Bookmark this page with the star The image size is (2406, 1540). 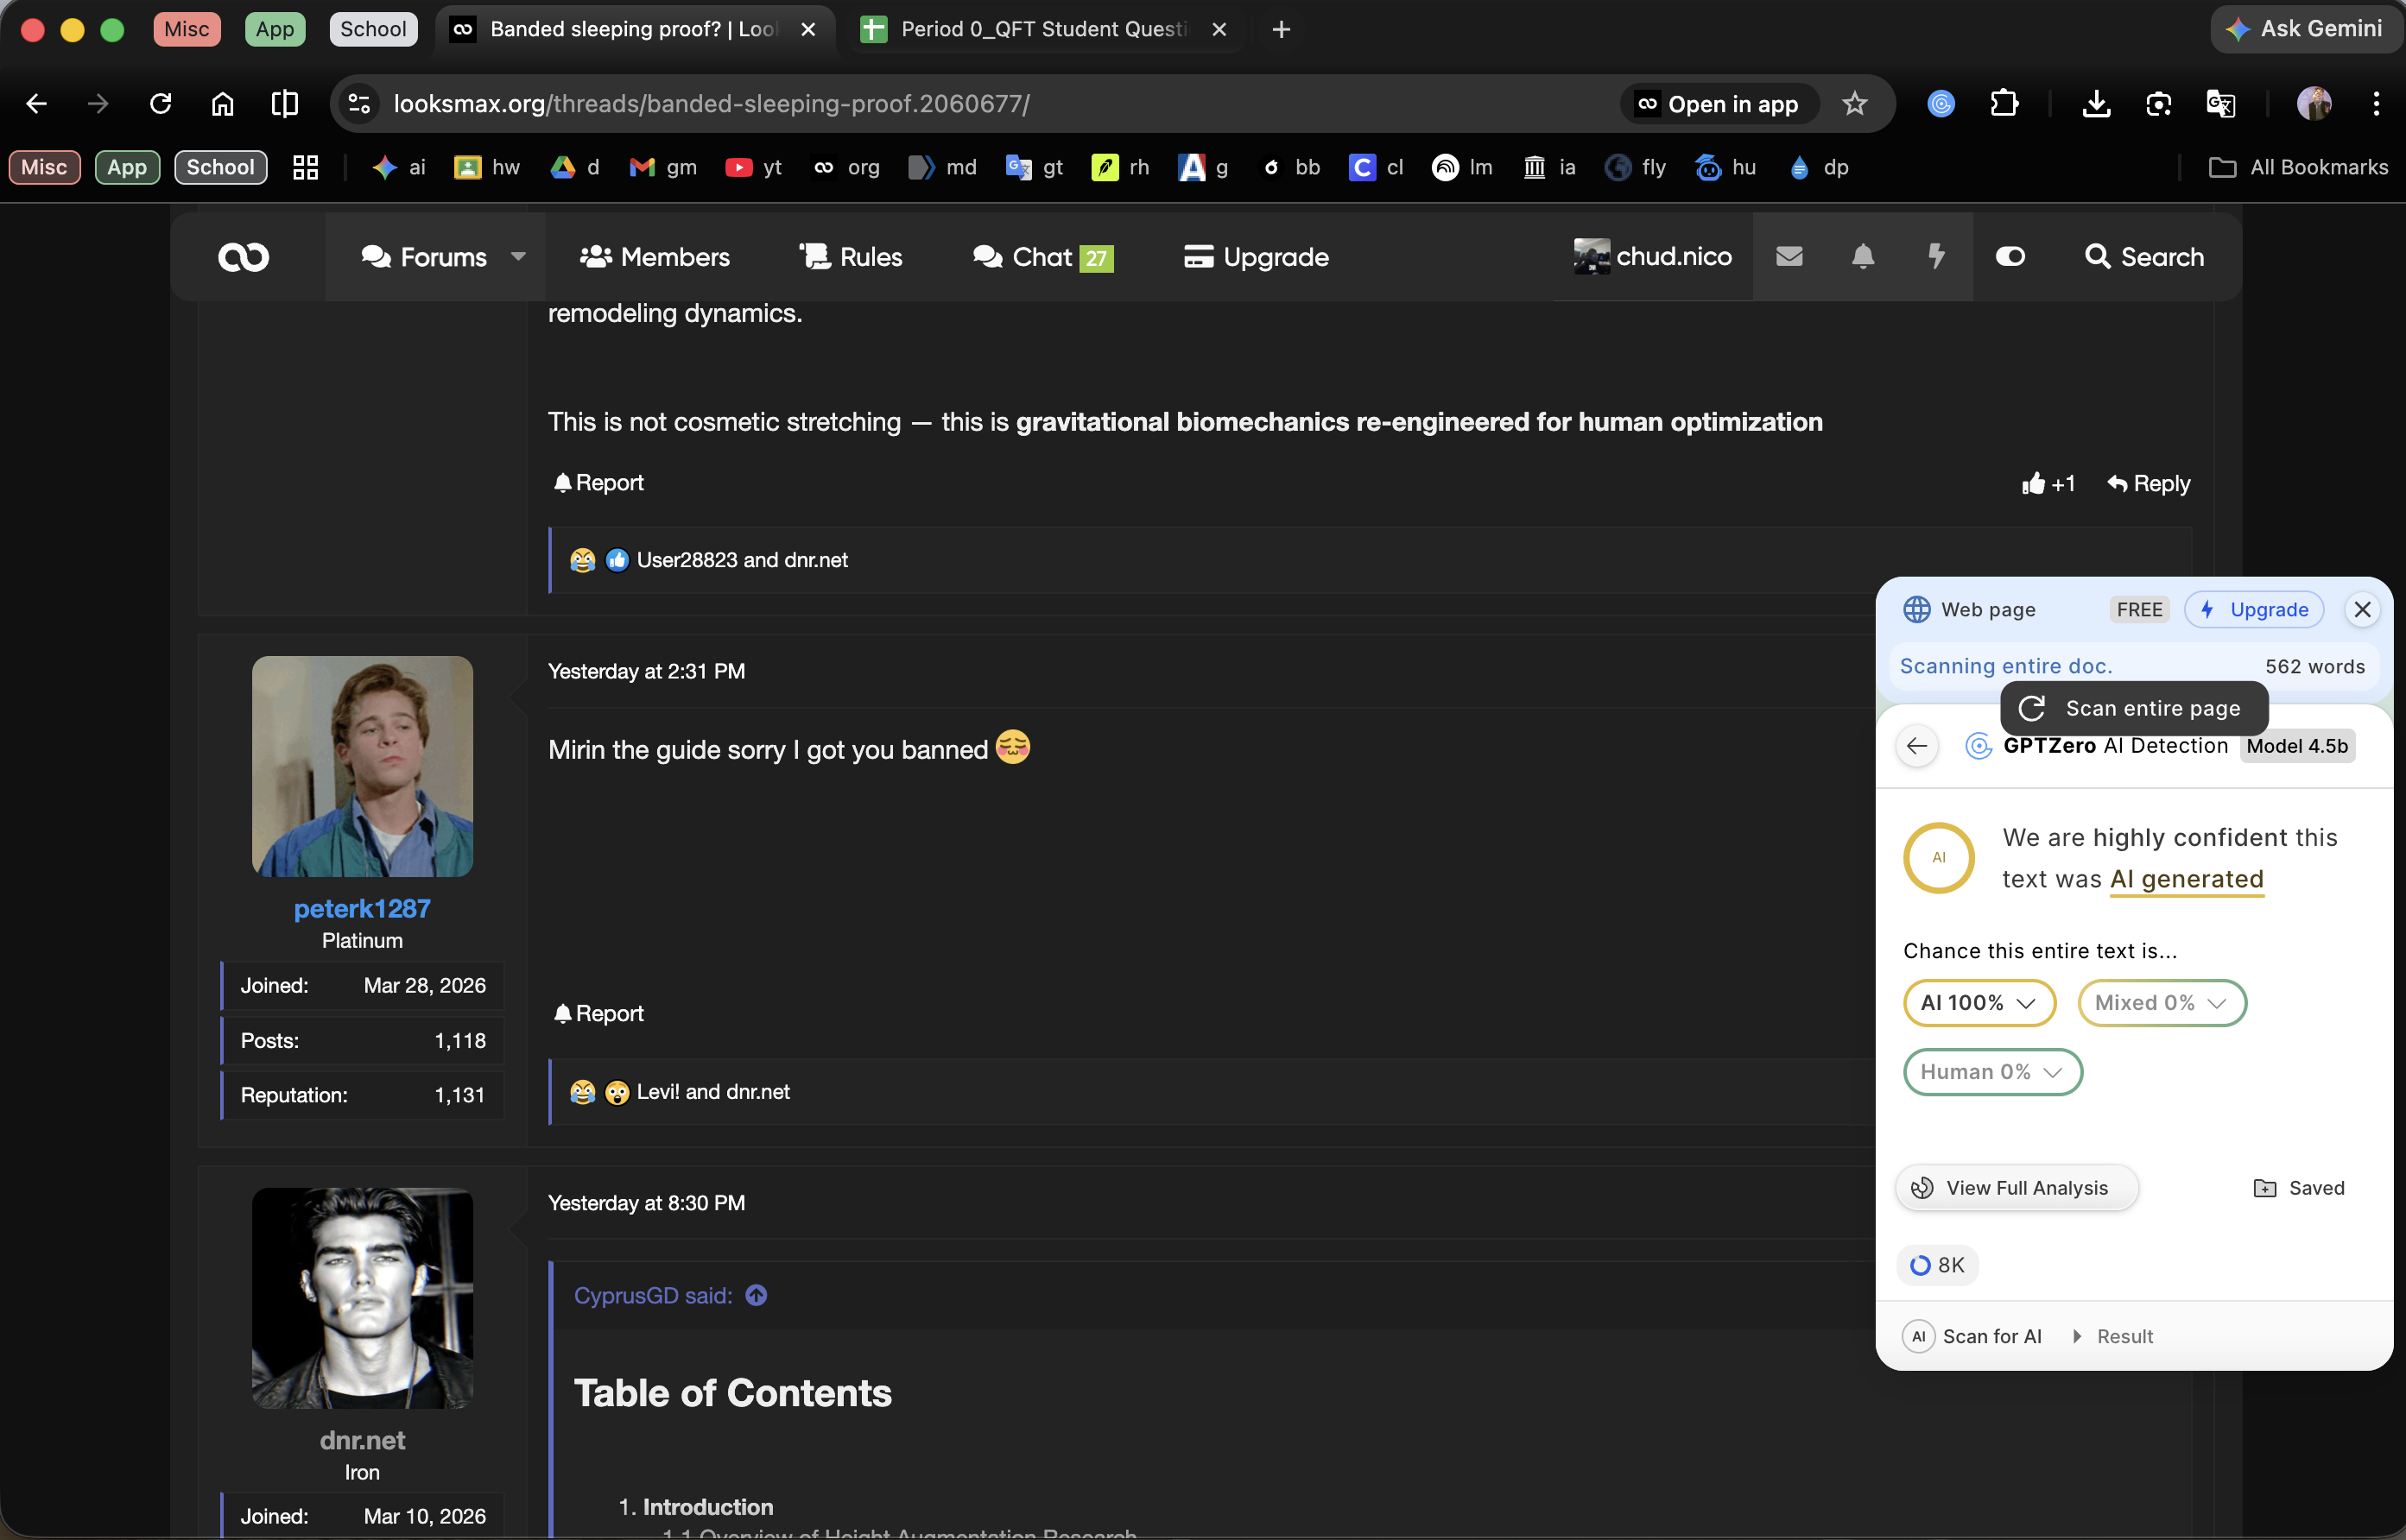tap(1855, 103)
